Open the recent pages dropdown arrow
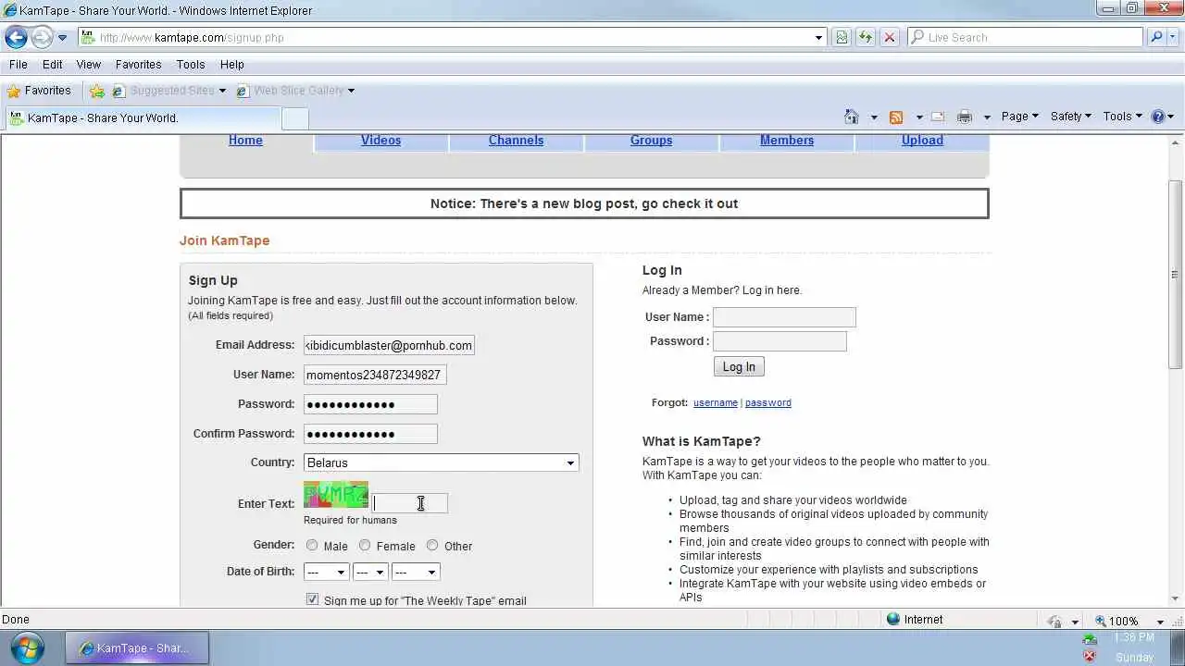Viewport: 1185px width, 666px height. [62, 38]
